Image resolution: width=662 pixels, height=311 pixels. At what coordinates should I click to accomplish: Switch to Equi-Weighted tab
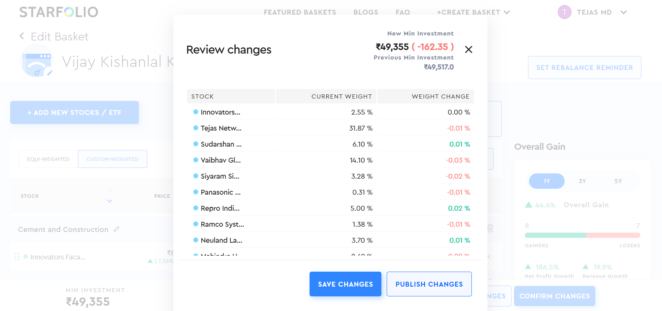(x=49, y=159)
